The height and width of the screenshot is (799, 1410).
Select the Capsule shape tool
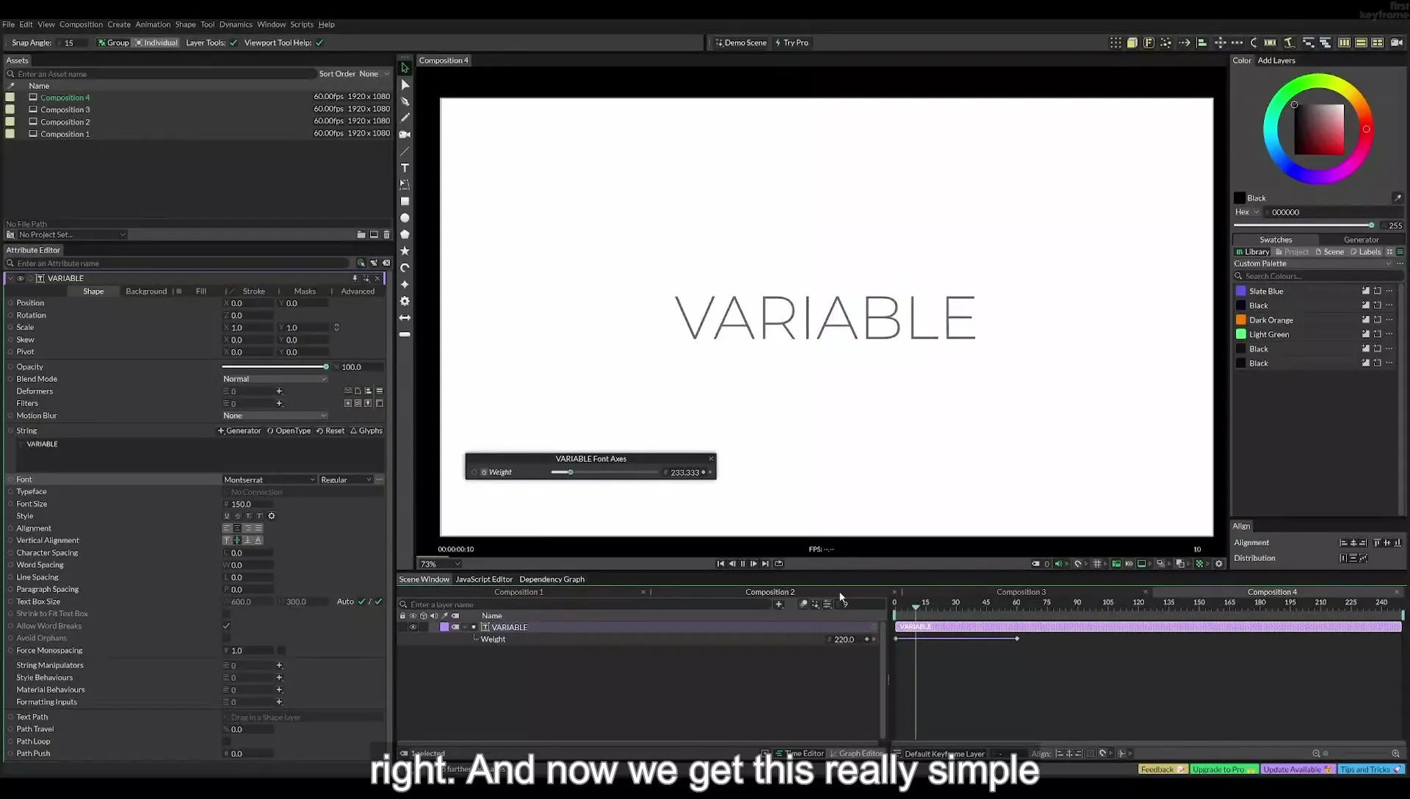click(x=405, y=334)
